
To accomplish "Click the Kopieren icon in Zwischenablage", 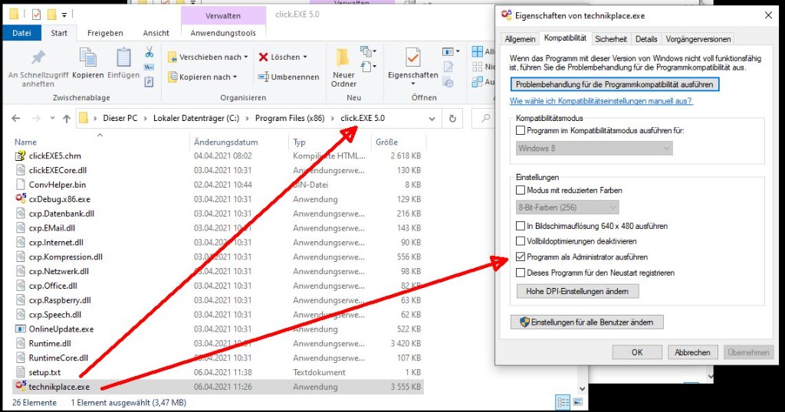I will tap(87, 57).
